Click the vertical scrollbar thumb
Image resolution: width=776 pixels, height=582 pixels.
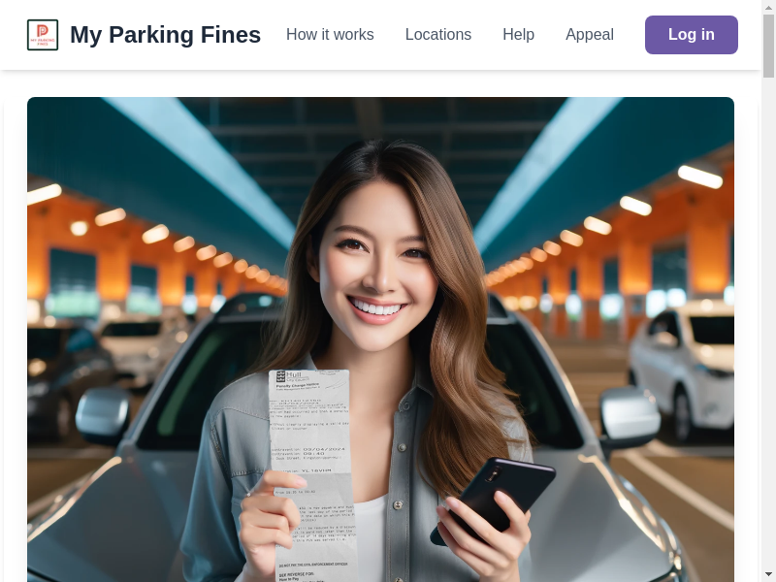pos(768,46)
